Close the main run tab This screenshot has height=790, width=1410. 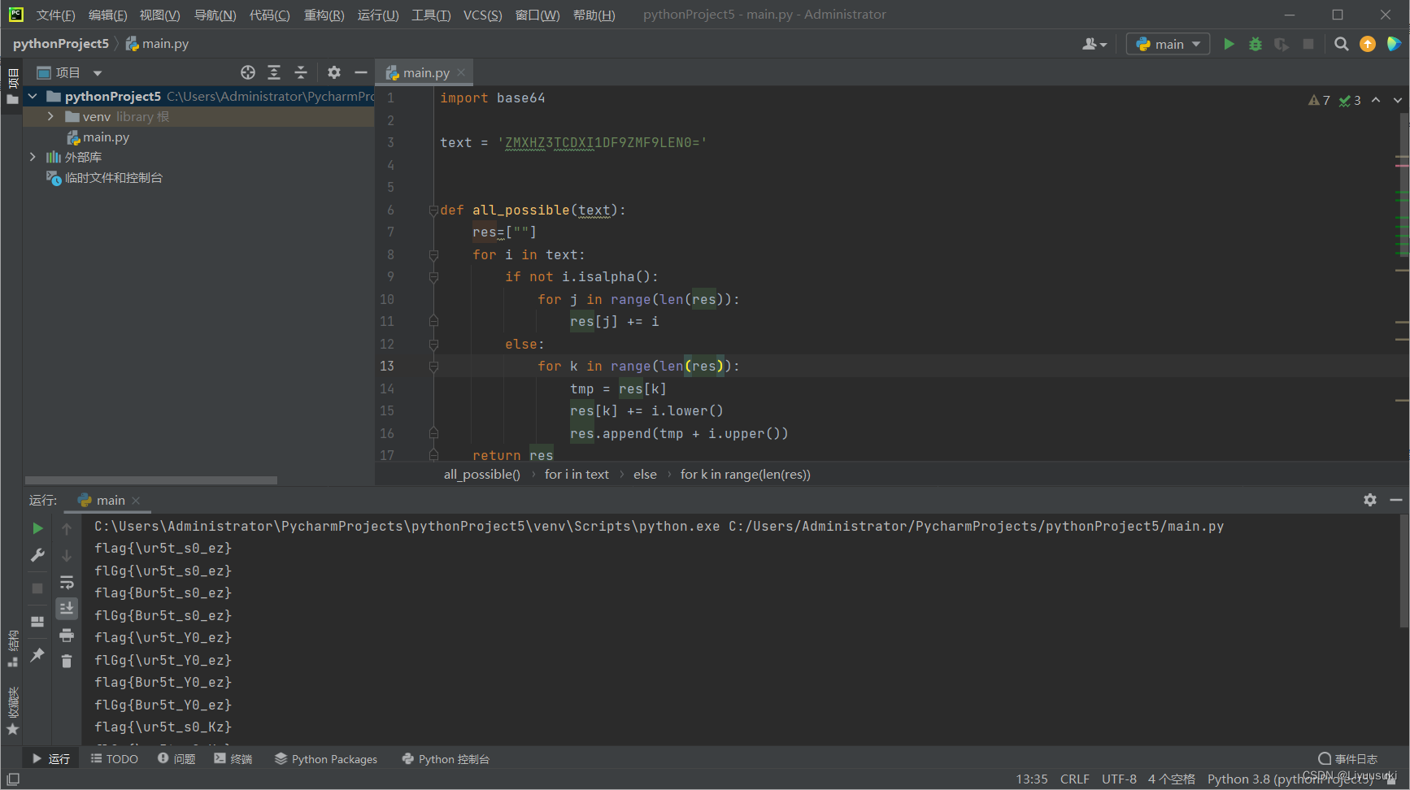point(136,501)
